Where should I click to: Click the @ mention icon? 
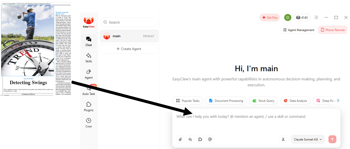coord(210,139)
